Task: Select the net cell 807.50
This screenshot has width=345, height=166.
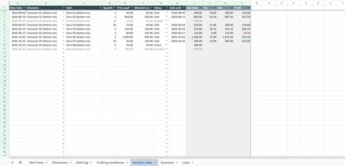Action: click(225, 17)
